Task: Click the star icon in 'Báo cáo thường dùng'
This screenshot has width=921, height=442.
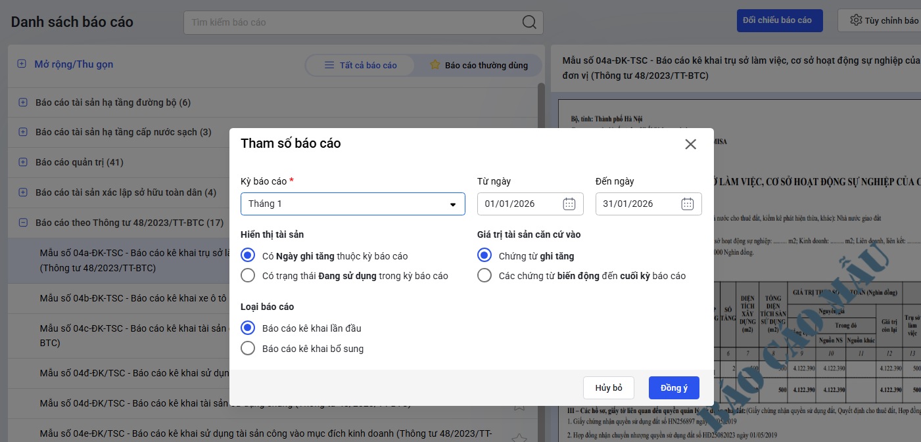Action: (x=435, y=65)
